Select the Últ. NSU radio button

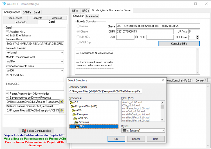click(78, 37)
